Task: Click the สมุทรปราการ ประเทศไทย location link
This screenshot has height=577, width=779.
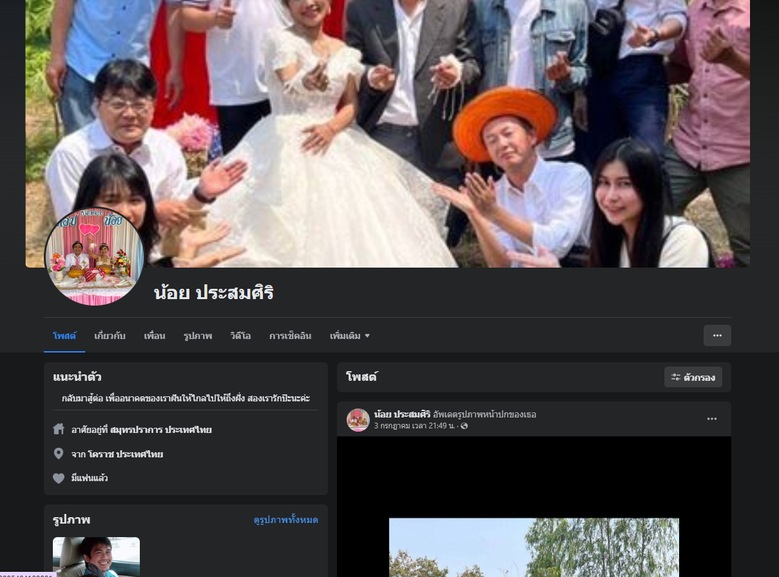Action: click(x=161, y=430)
